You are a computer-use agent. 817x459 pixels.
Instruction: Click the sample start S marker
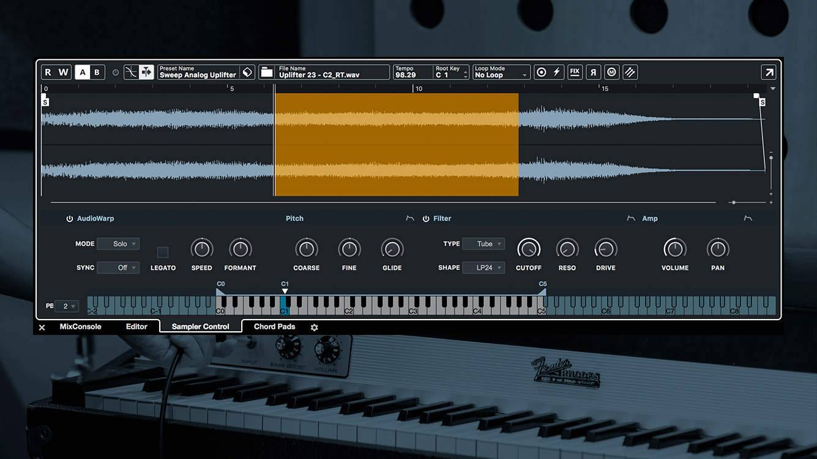point(45,102)
